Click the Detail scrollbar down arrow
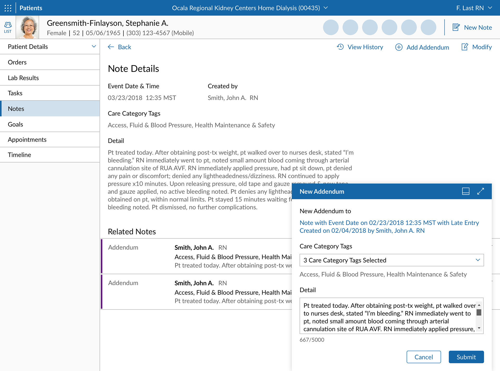 point(479,328)
